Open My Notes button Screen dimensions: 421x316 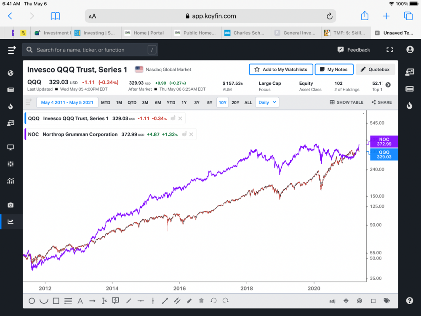[x=334, y=70]
